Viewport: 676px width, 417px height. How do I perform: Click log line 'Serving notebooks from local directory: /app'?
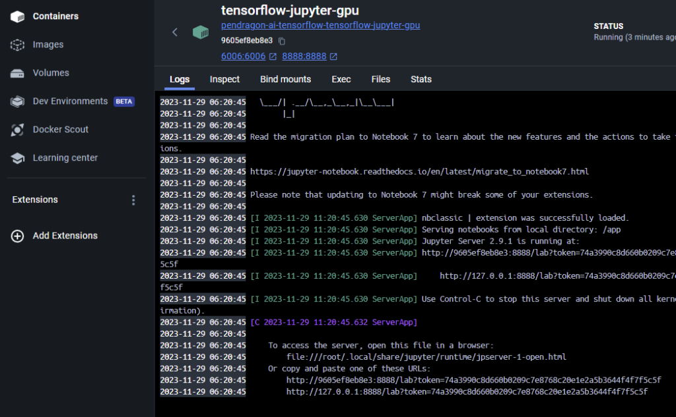point(521,230)
